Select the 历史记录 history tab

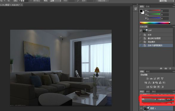coord(144,27)
